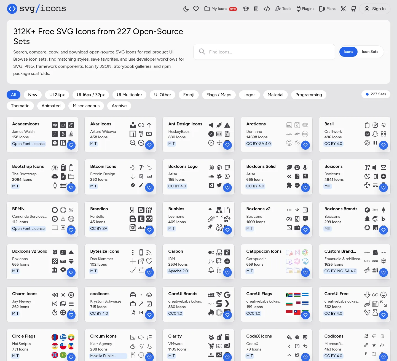
Task: Favorite the Custom Brand set
Action: tap(383, 273)
